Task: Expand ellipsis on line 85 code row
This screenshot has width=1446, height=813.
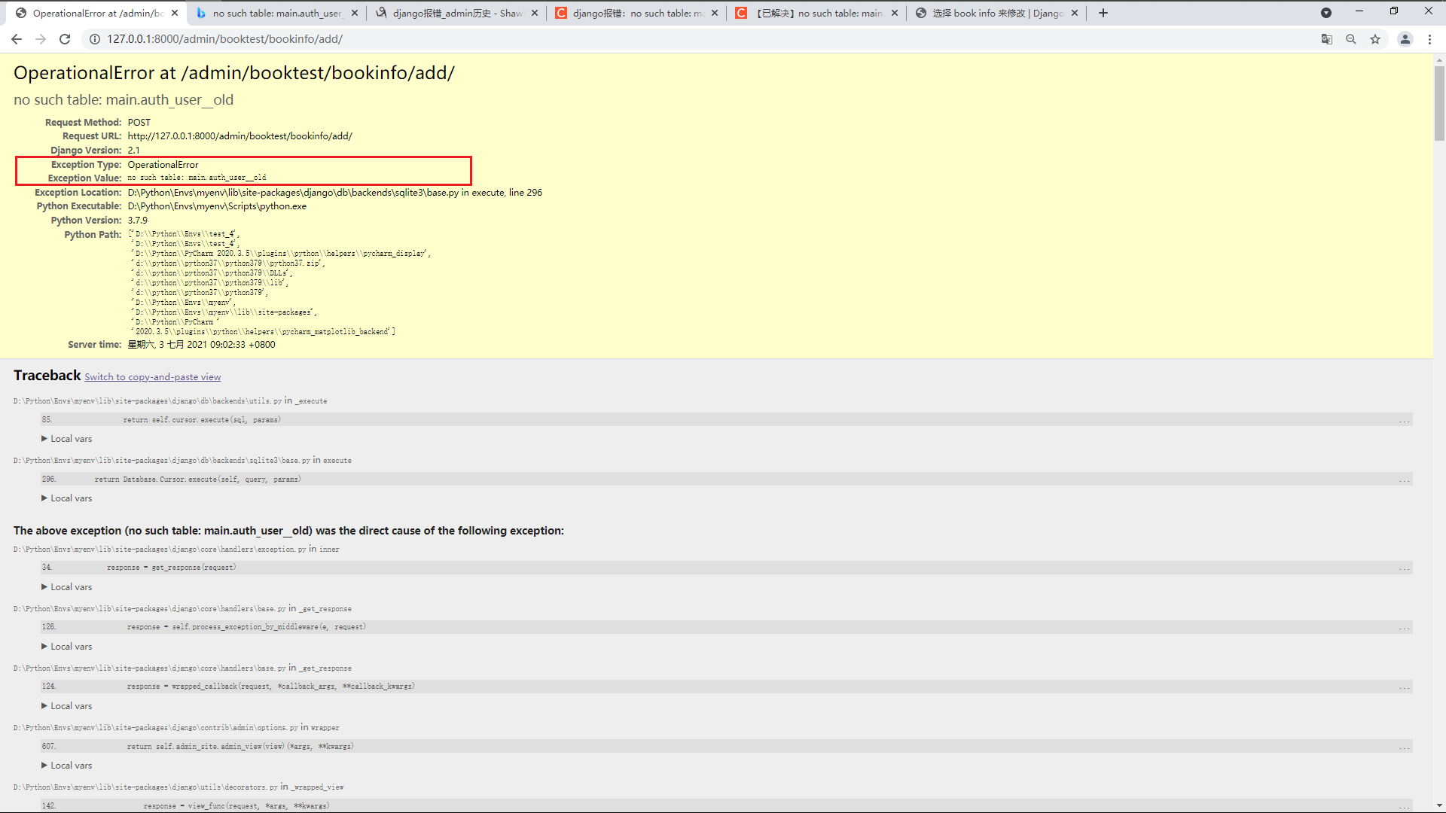Action: tap(1404, 420)
